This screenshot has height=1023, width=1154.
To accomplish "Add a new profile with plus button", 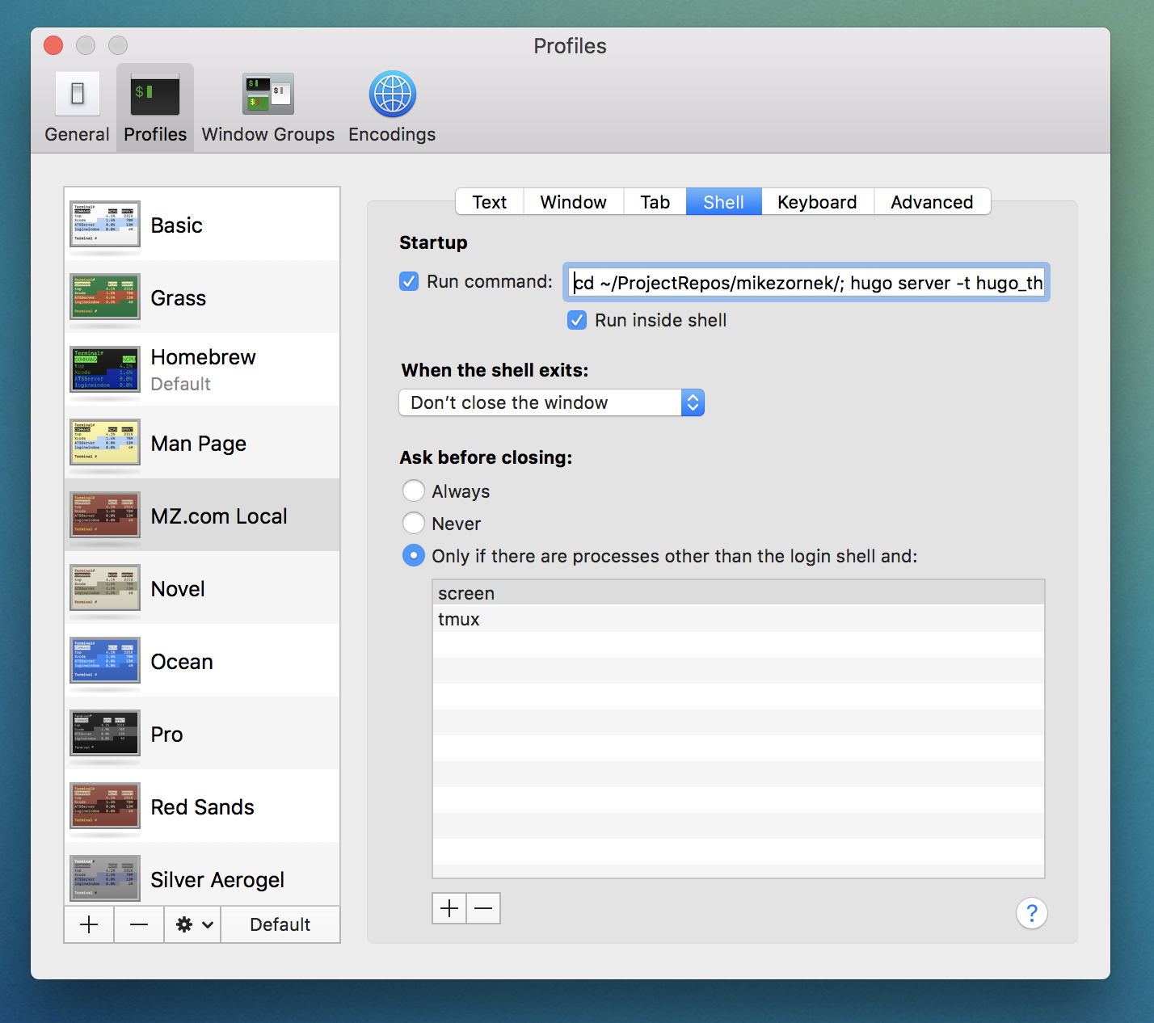I will [89, 924].
